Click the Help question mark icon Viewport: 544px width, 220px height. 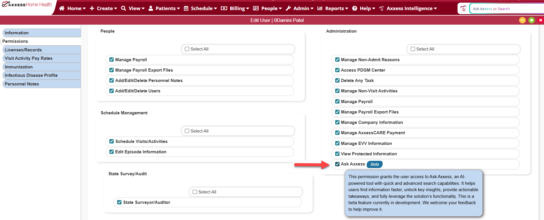pyautogui.click(x=355, y=8)
